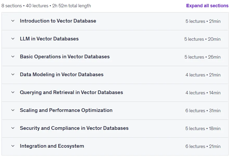Open Querying and Retrieval in Vector Databases
Screen dimensions: 230x157
tap(71, 92)
